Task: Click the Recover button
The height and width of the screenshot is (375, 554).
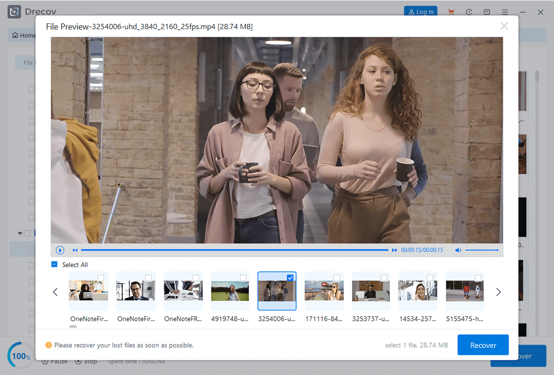Action: pos(483,345)
